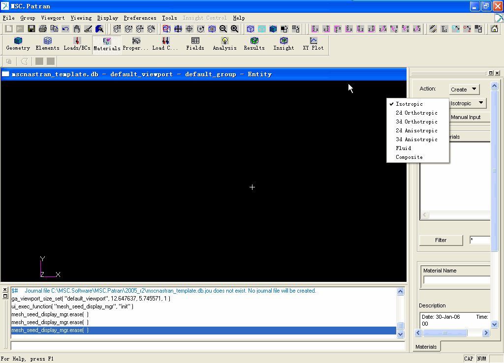The height and width of the screenshot is (363, 504).
Task: Click the Fit View crosshair-arrows icon
Action: [178, 29]
